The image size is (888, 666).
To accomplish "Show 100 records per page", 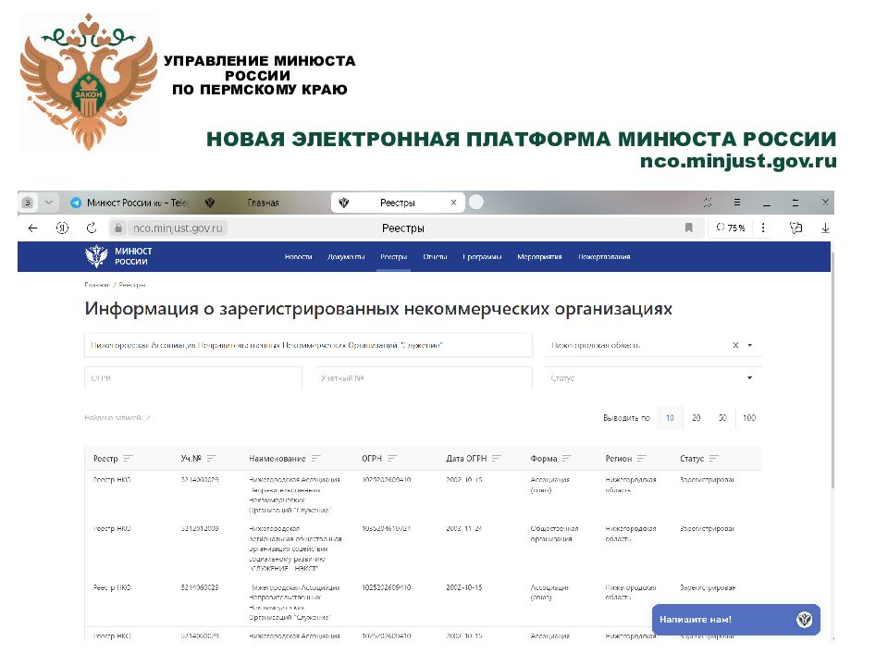I will click(x=749, y=418).
